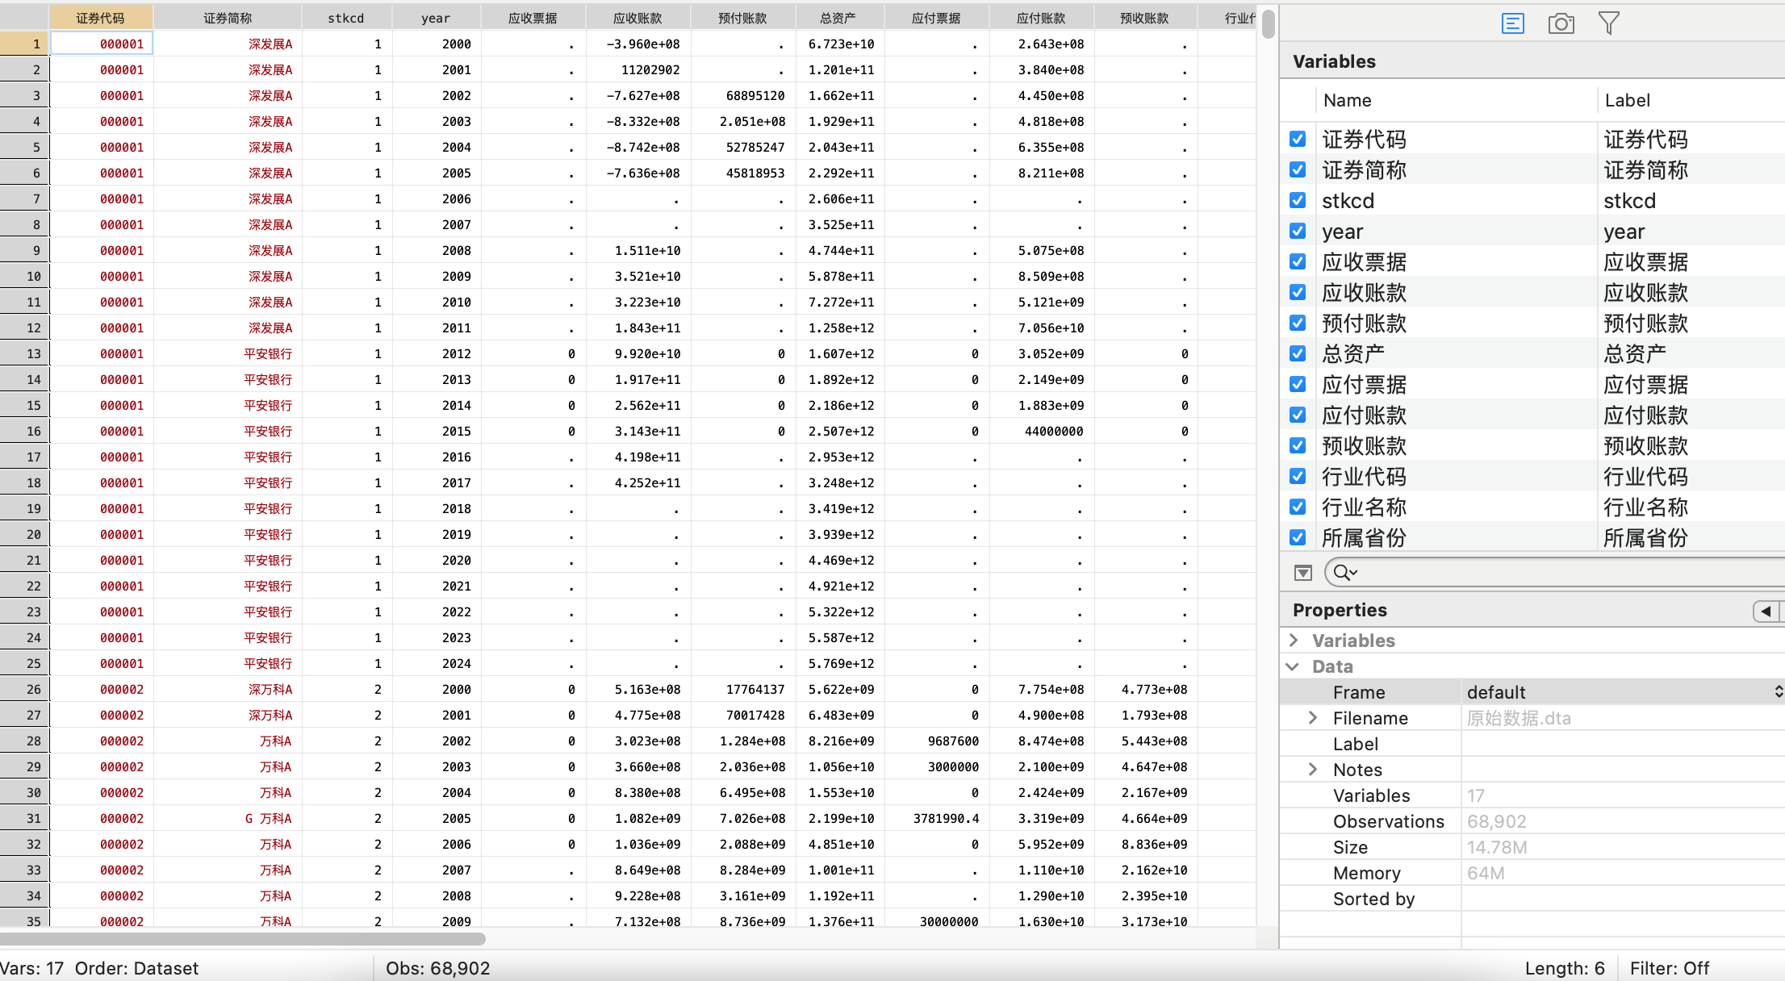Toggle the 总资产 variable checkbox
This screenshot has width=1785, height=981.
[x=1298, y=353]
